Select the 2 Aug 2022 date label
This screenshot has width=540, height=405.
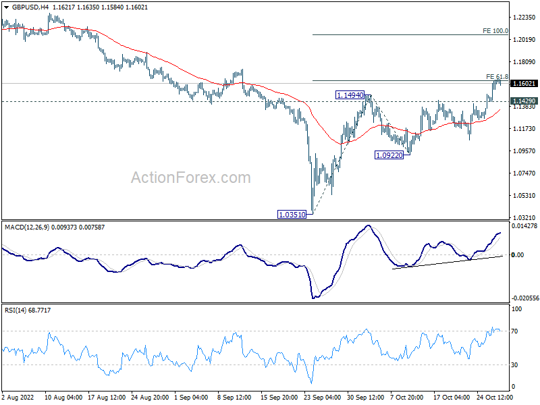(18, 398)
